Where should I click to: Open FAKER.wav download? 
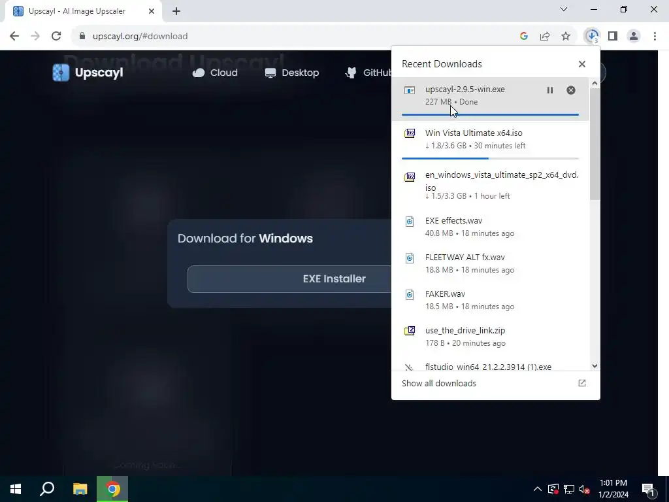[x=490, y=300]
